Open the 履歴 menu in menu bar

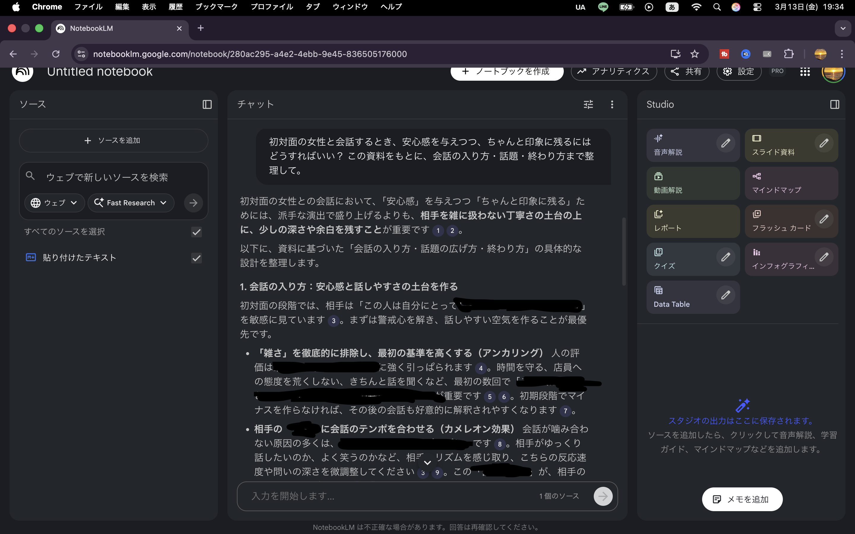coord(175,7)
